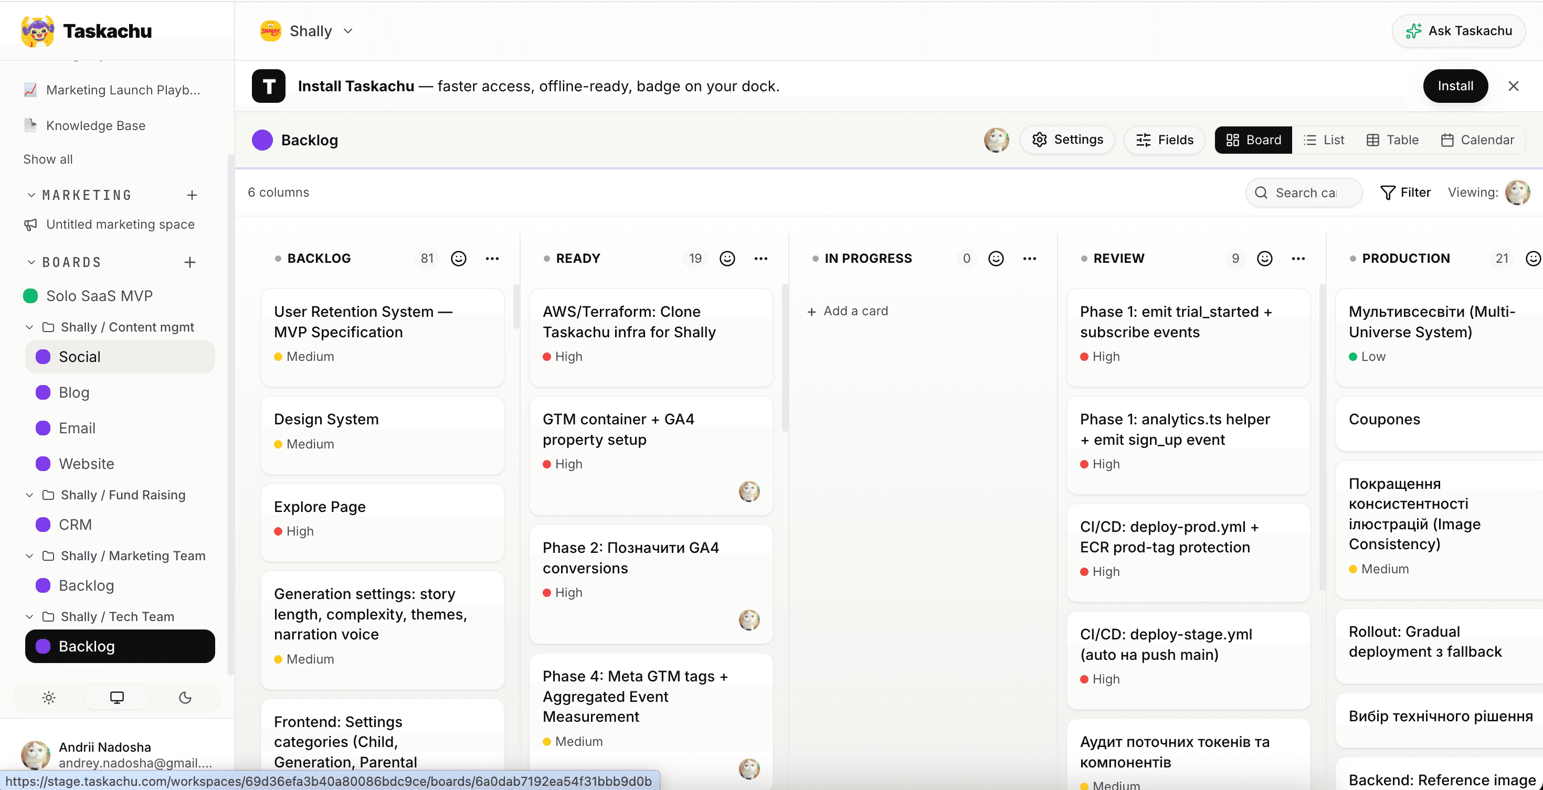Focus the Search cards field
1543x790 pixels.
coord(1304,193)
